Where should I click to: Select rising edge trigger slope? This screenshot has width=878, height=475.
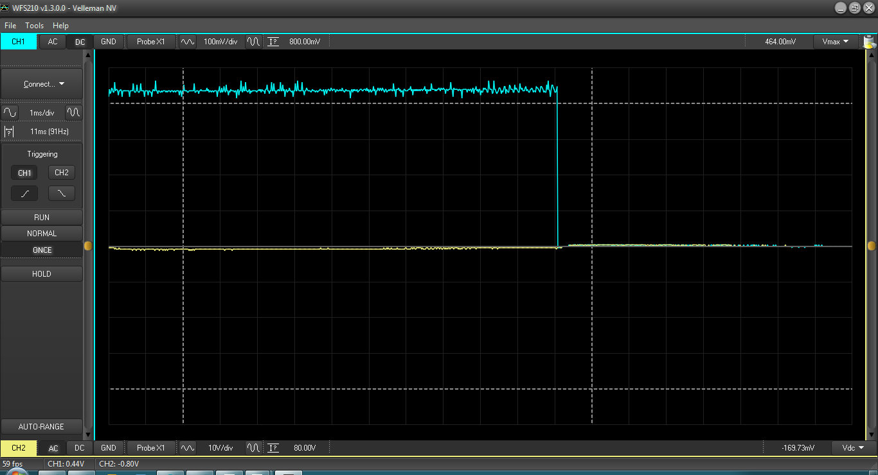[24, 193]
